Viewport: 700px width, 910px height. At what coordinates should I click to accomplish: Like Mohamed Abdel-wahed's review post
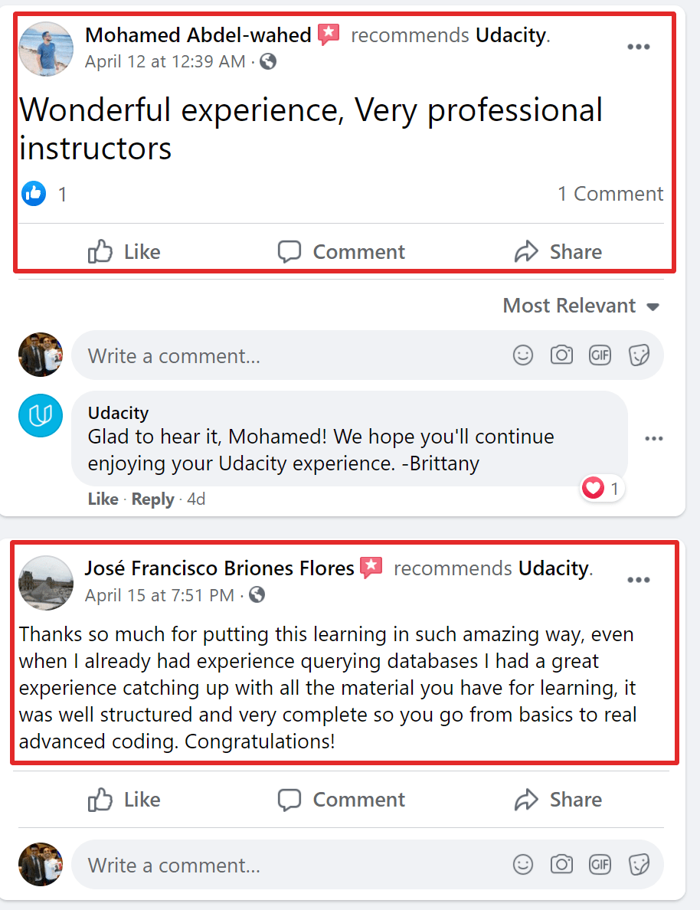coord(124,252)
